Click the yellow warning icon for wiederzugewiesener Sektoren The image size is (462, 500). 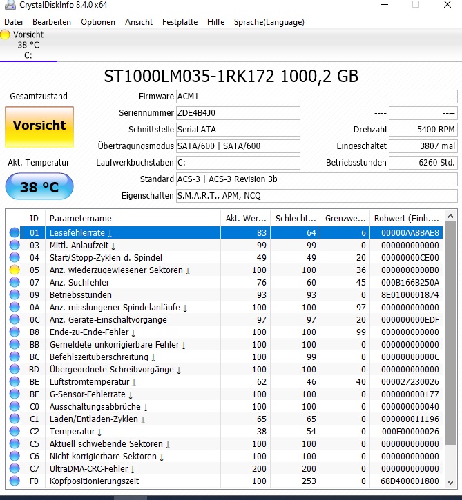(x=15, y=270)
